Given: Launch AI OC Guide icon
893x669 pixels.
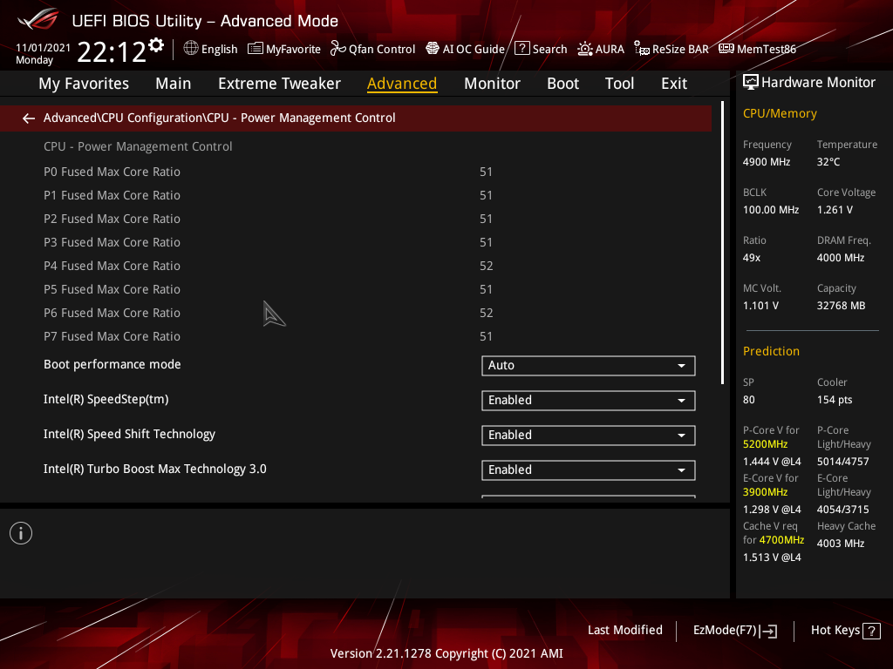Looking at the screenshot, I should [x=433, y=49].
